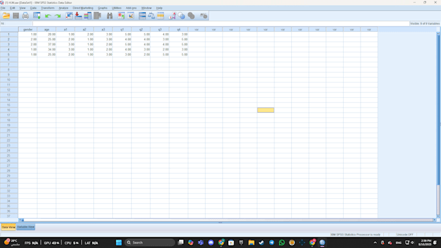Save the dataset with the toolbar disk icon

click(16, 16)
